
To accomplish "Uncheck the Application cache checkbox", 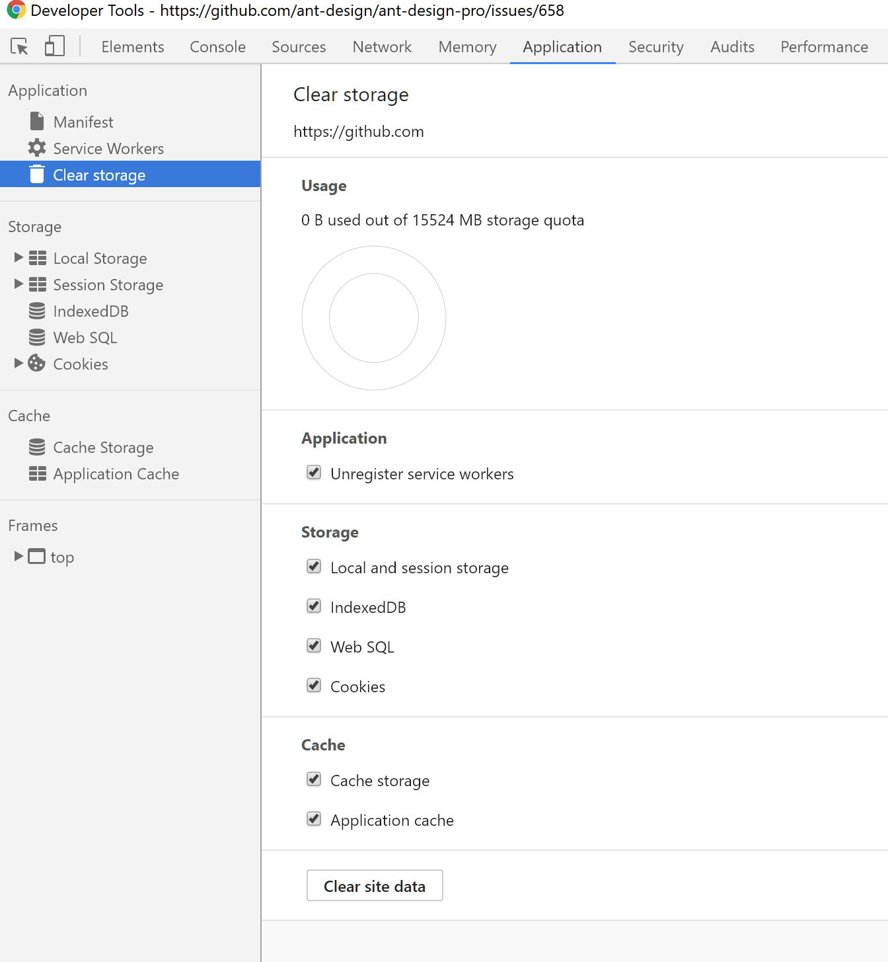I will 314,819.
